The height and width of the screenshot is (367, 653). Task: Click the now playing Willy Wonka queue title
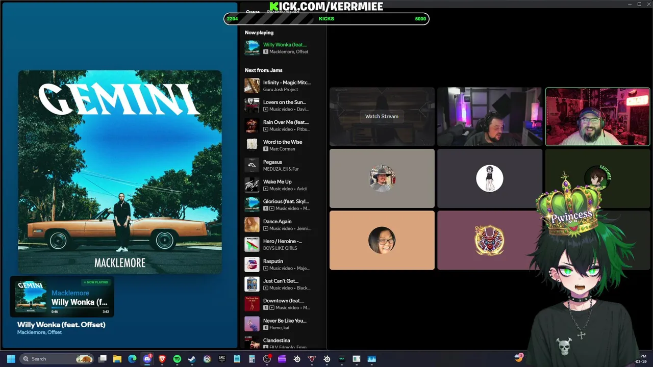(285, 45)
